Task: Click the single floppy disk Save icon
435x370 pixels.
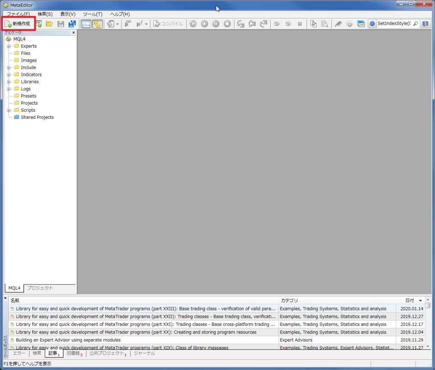Action: click(61, 24)
